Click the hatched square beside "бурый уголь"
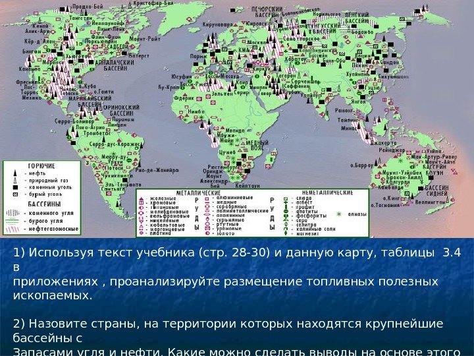This screenshot has width=474, height=356. pos(15,194)
